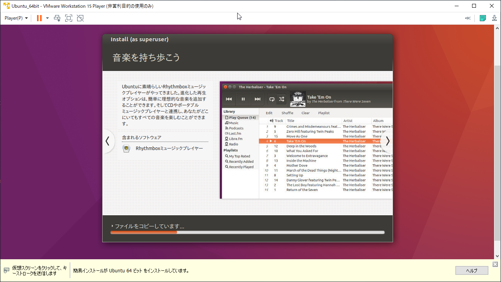Click the scroll down arrow at right edge
This screenshot has width=501, height=282.
(498, 256)
